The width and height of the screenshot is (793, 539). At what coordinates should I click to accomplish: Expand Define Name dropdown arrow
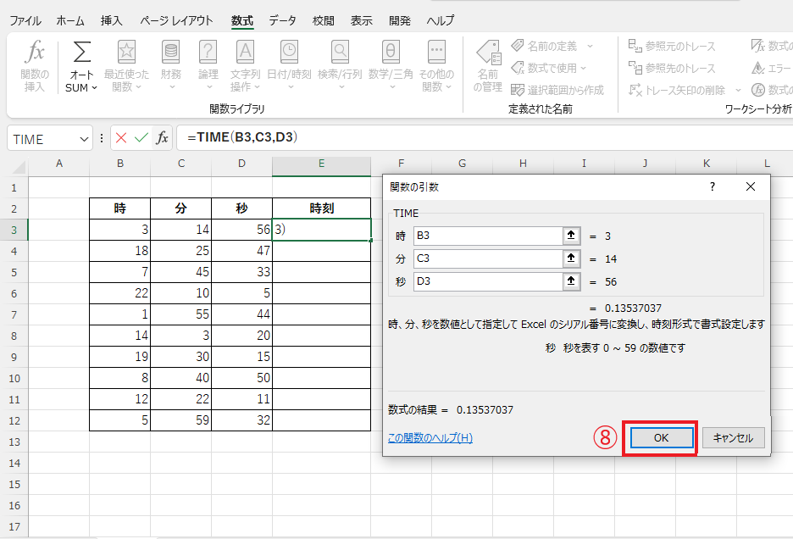point(590,46)
